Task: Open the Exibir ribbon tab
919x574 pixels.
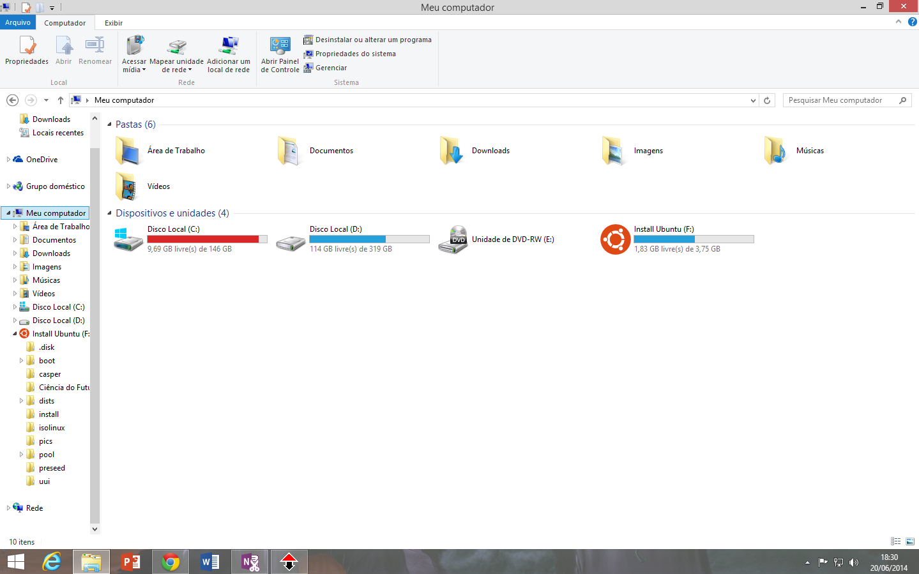Action: pos(114,23)
